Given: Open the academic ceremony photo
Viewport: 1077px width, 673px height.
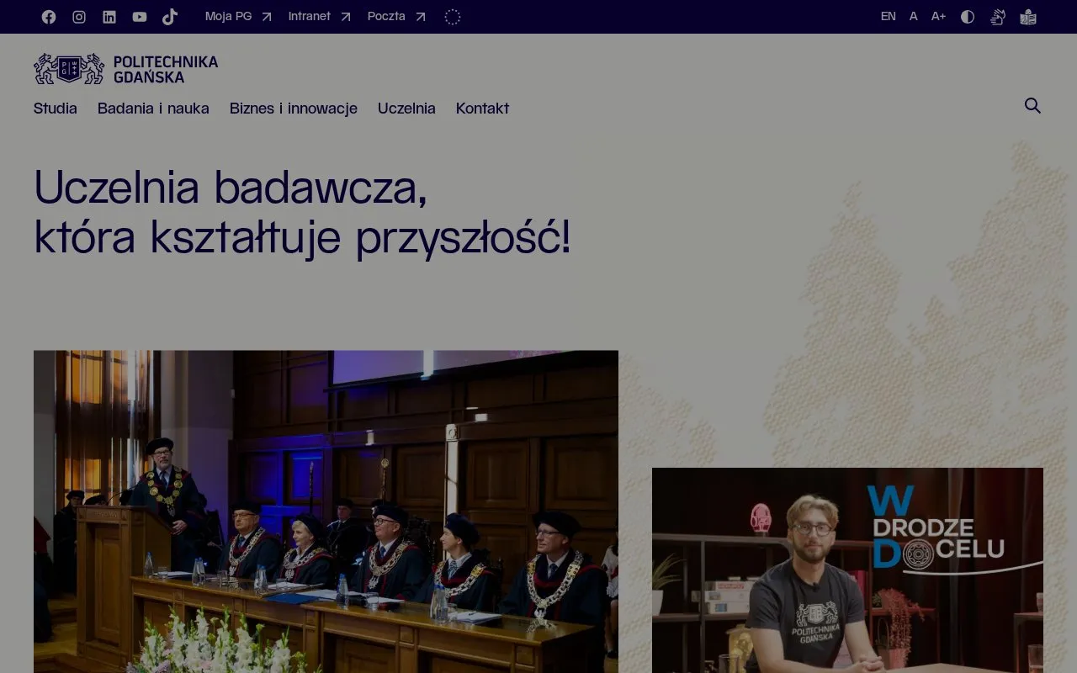Looking at the screenshot, I should (x=326, y=511).
